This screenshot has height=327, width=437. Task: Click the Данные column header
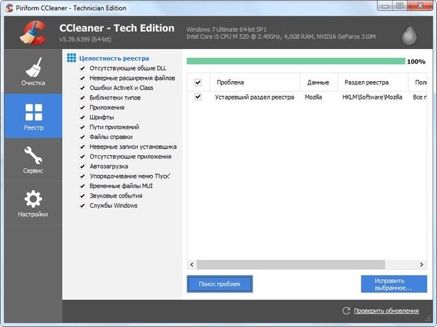[318, 82]
